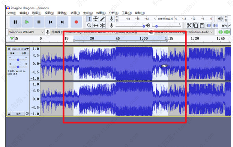Select the Draw pencil tool
The width and height of the screenshot is (233, 147).
tap(102, 19)
